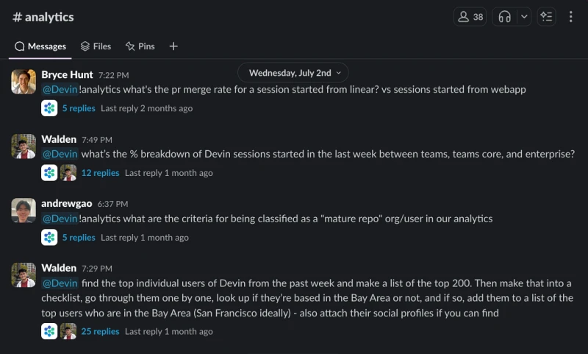Open the members list showing 38
Image resolution: width=588 pixels, height=354 pixels.
470,17
